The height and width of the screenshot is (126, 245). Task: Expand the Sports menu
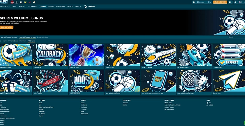coord(22,6)
